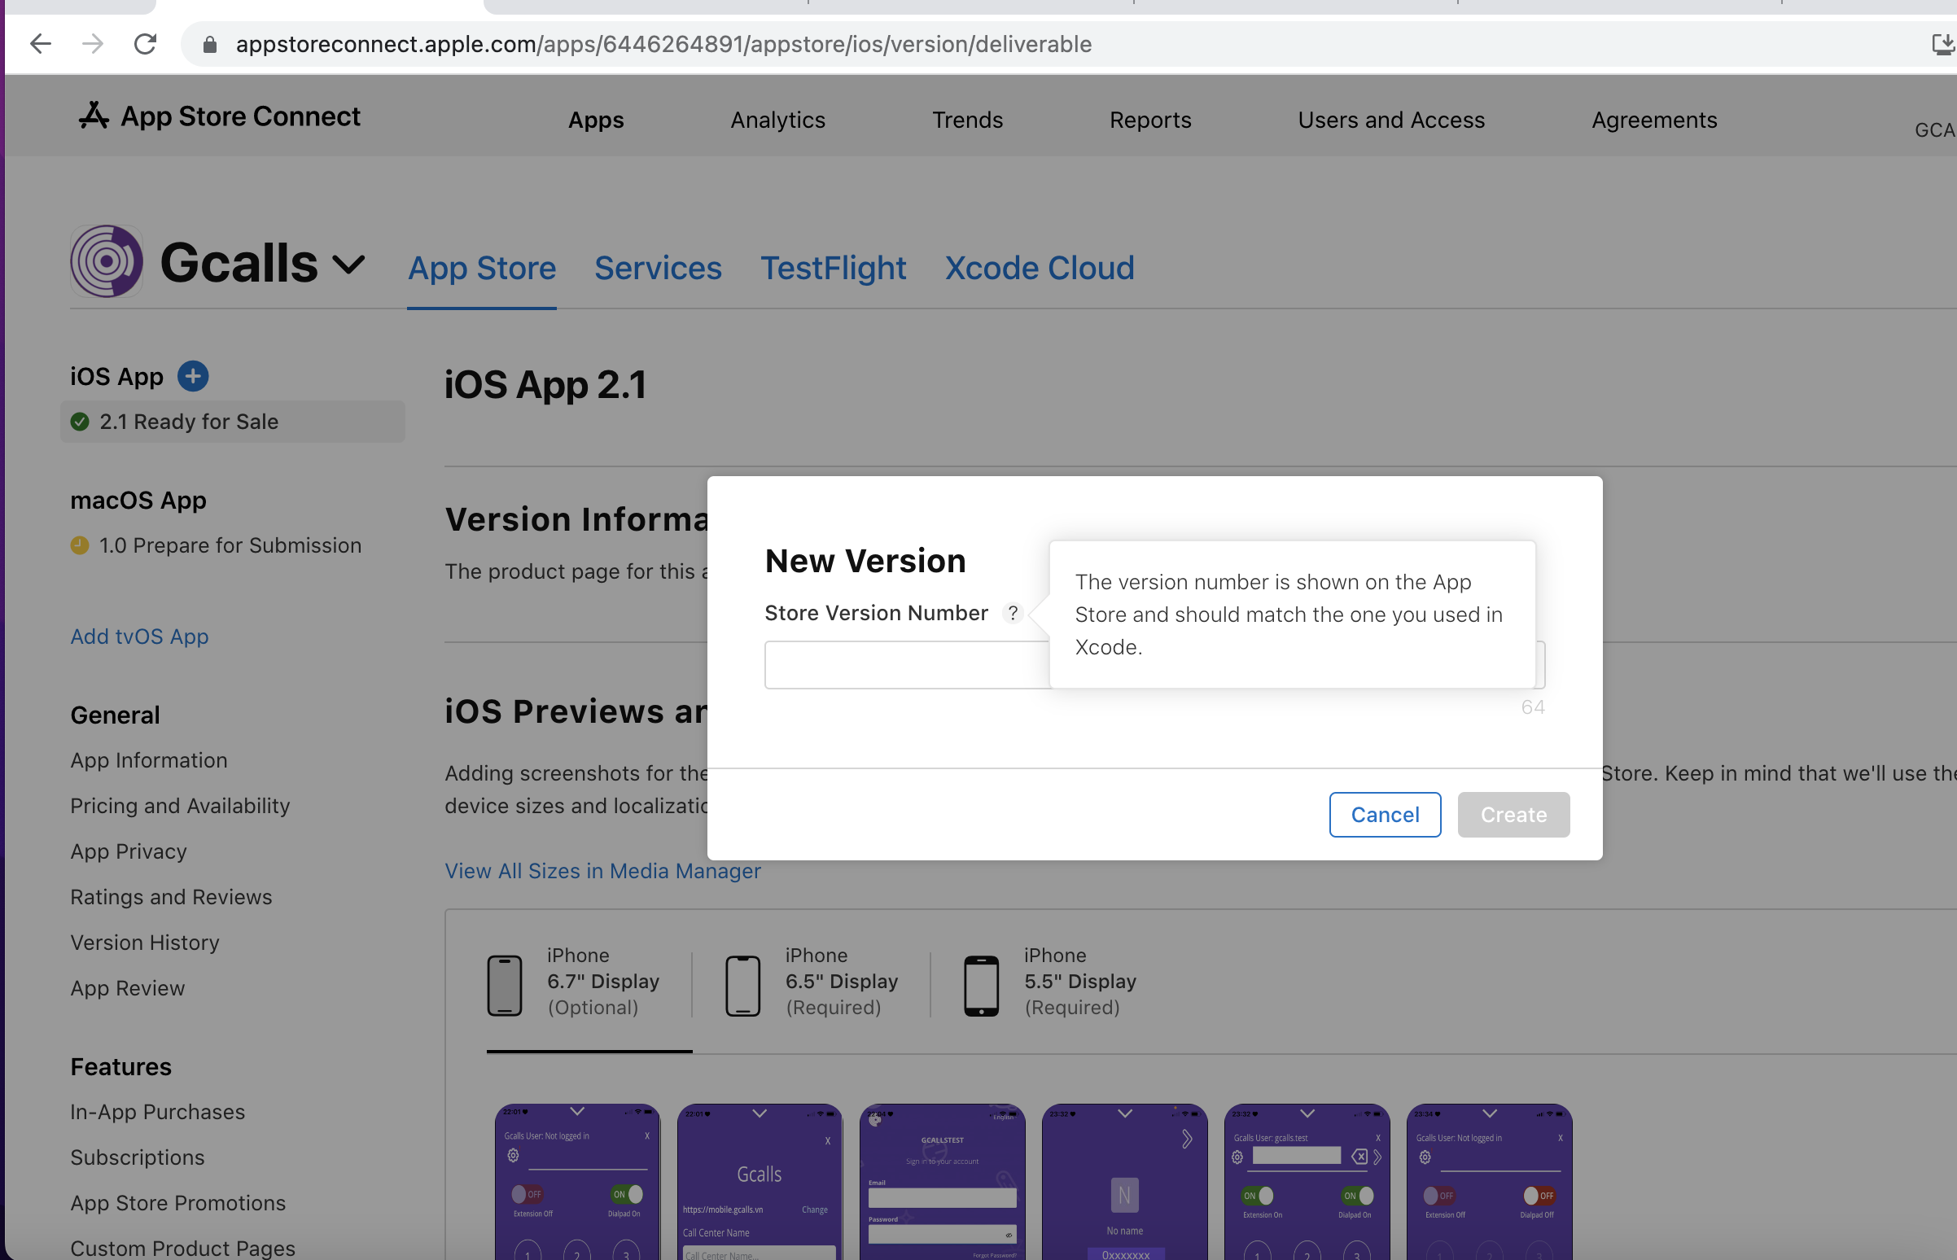Click the browser download icon
Screen dimensions: 1957x1260
1942,44
